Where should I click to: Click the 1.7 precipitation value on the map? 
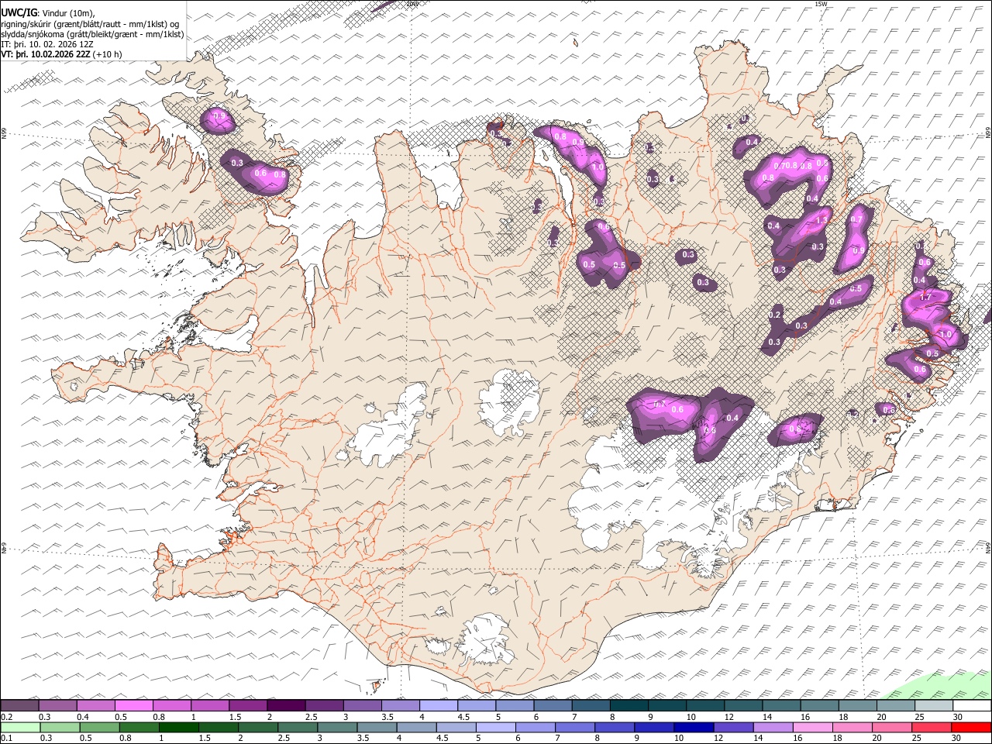pyautogui.click(x=925, y=297)
